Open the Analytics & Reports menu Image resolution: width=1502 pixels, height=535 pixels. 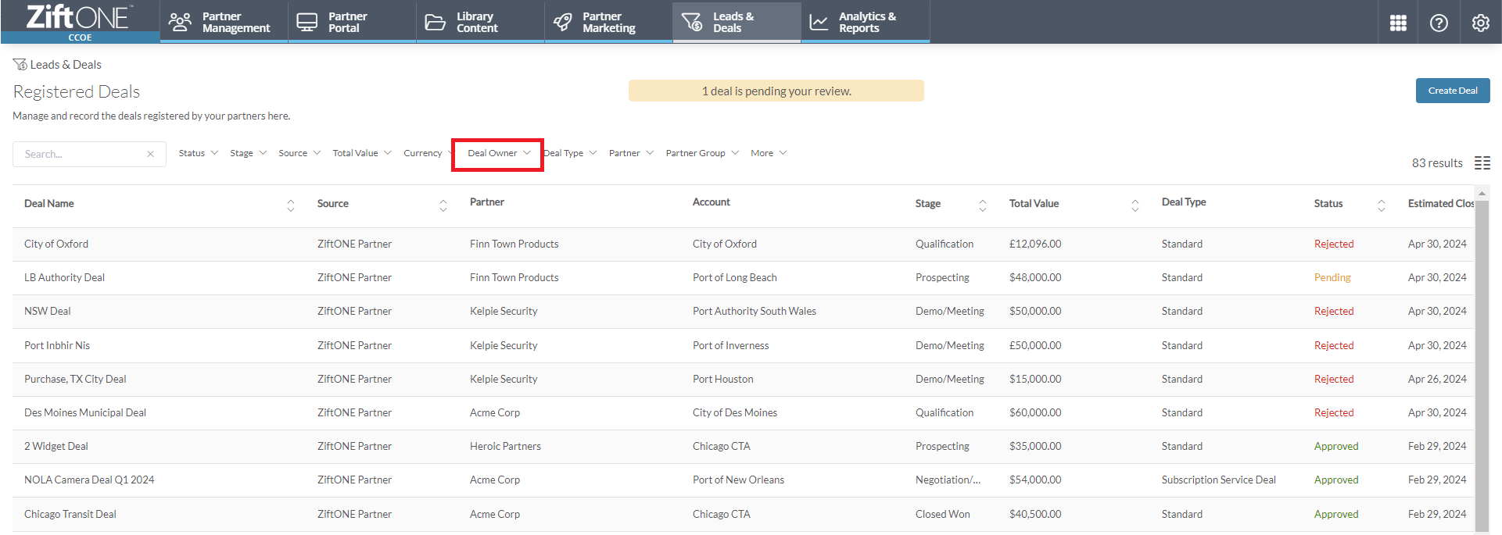866,22
